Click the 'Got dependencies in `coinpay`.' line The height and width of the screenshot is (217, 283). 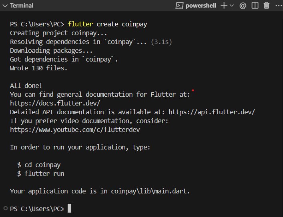64,60
